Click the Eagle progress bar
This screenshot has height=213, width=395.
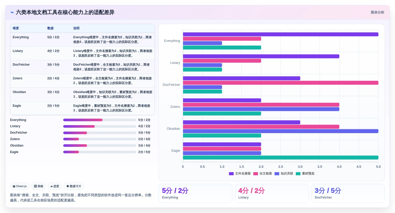[x=100, y=152]
